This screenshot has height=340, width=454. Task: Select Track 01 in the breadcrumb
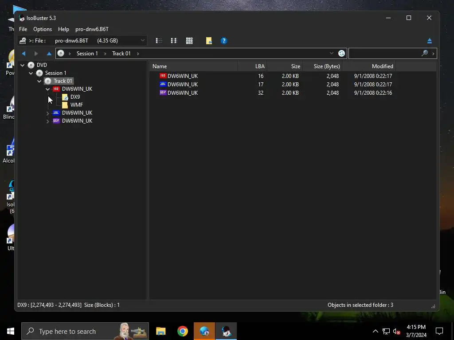coord(121,54)
